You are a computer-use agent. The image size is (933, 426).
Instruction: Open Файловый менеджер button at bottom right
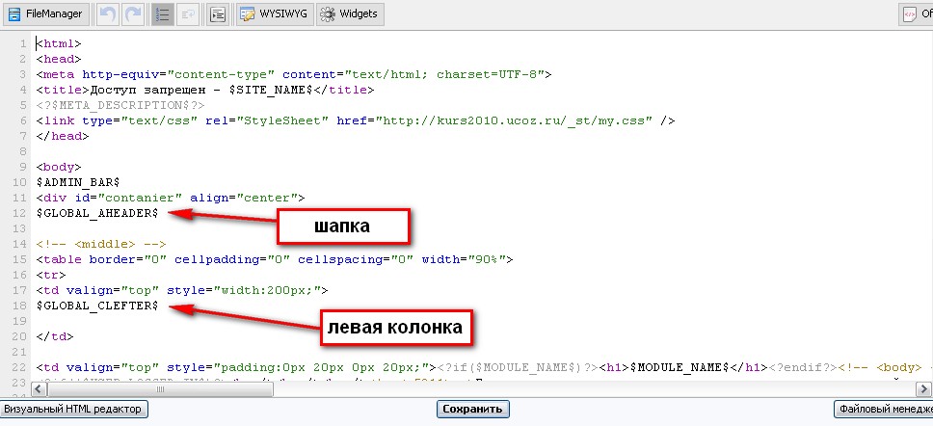pos(884,410)
